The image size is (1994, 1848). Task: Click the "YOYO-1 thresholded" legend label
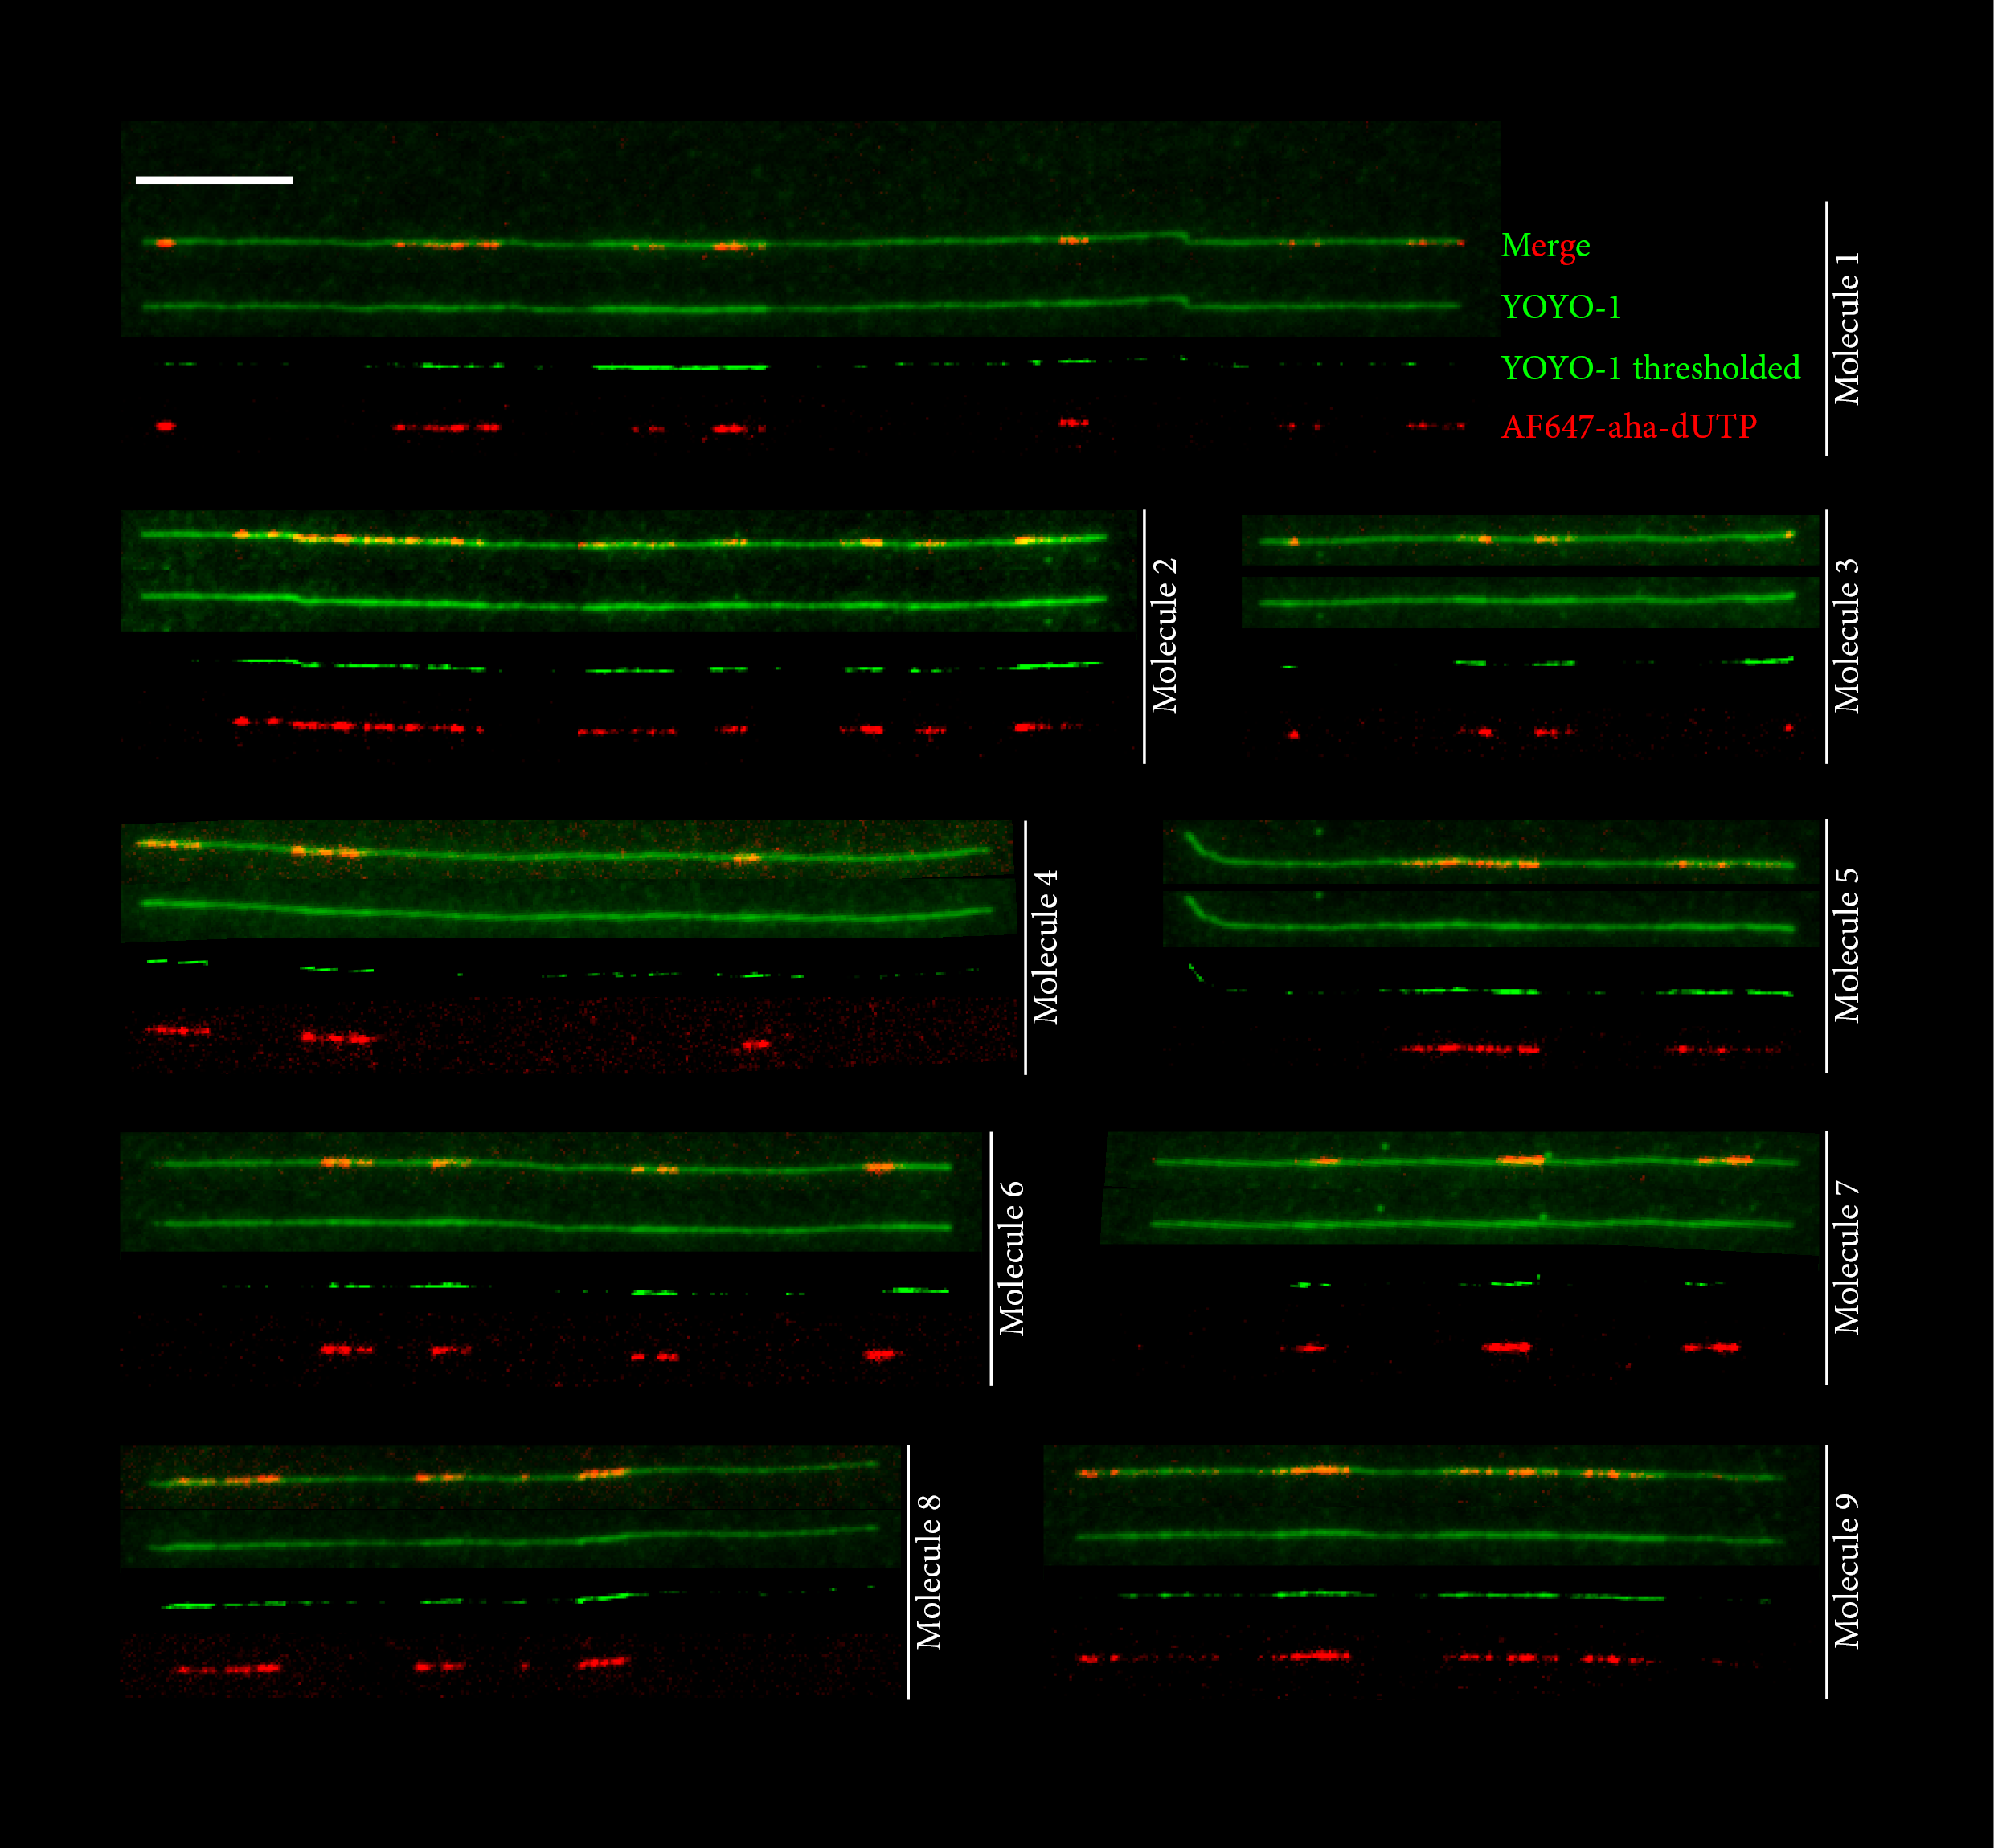coord(1651,368)
